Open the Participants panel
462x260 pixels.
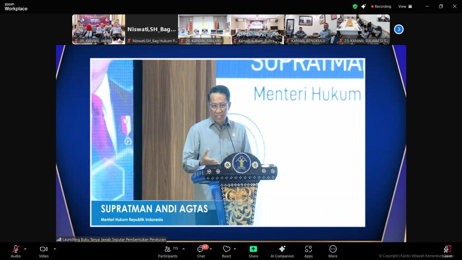pos(168,251)
